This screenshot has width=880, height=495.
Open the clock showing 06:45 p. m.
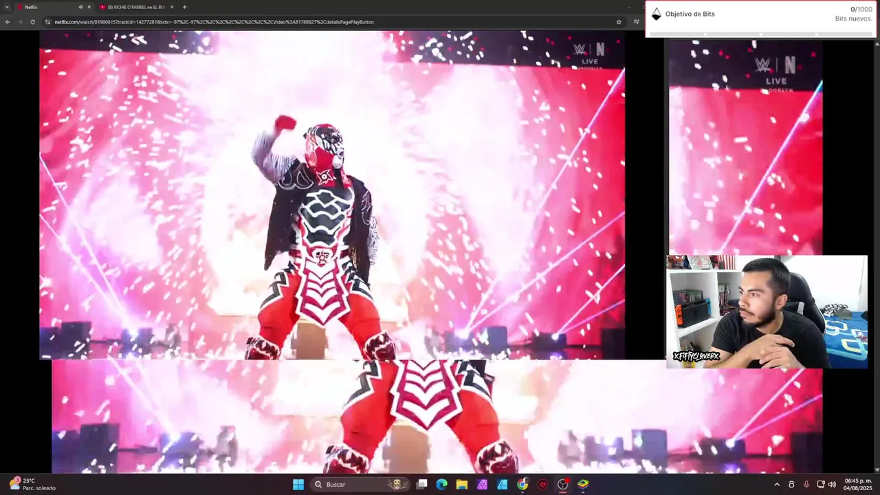[858, 485]
